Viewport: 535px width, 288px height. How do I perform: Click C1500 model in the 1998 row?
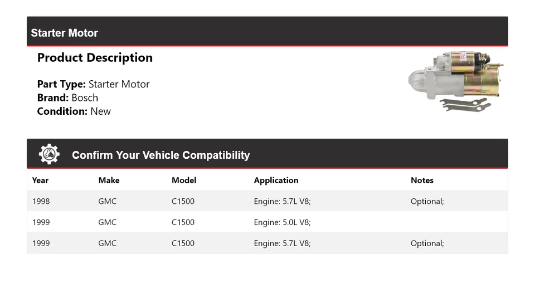(x=183, y=201)
